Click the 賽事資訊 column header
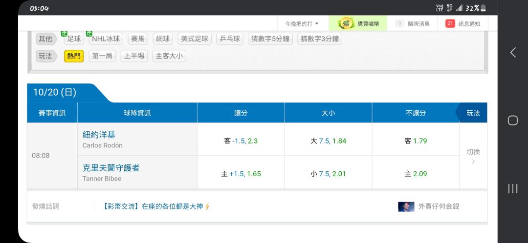The height and width of the screenshot is (243, 528). pyautogui.click(x=52, y=113)
